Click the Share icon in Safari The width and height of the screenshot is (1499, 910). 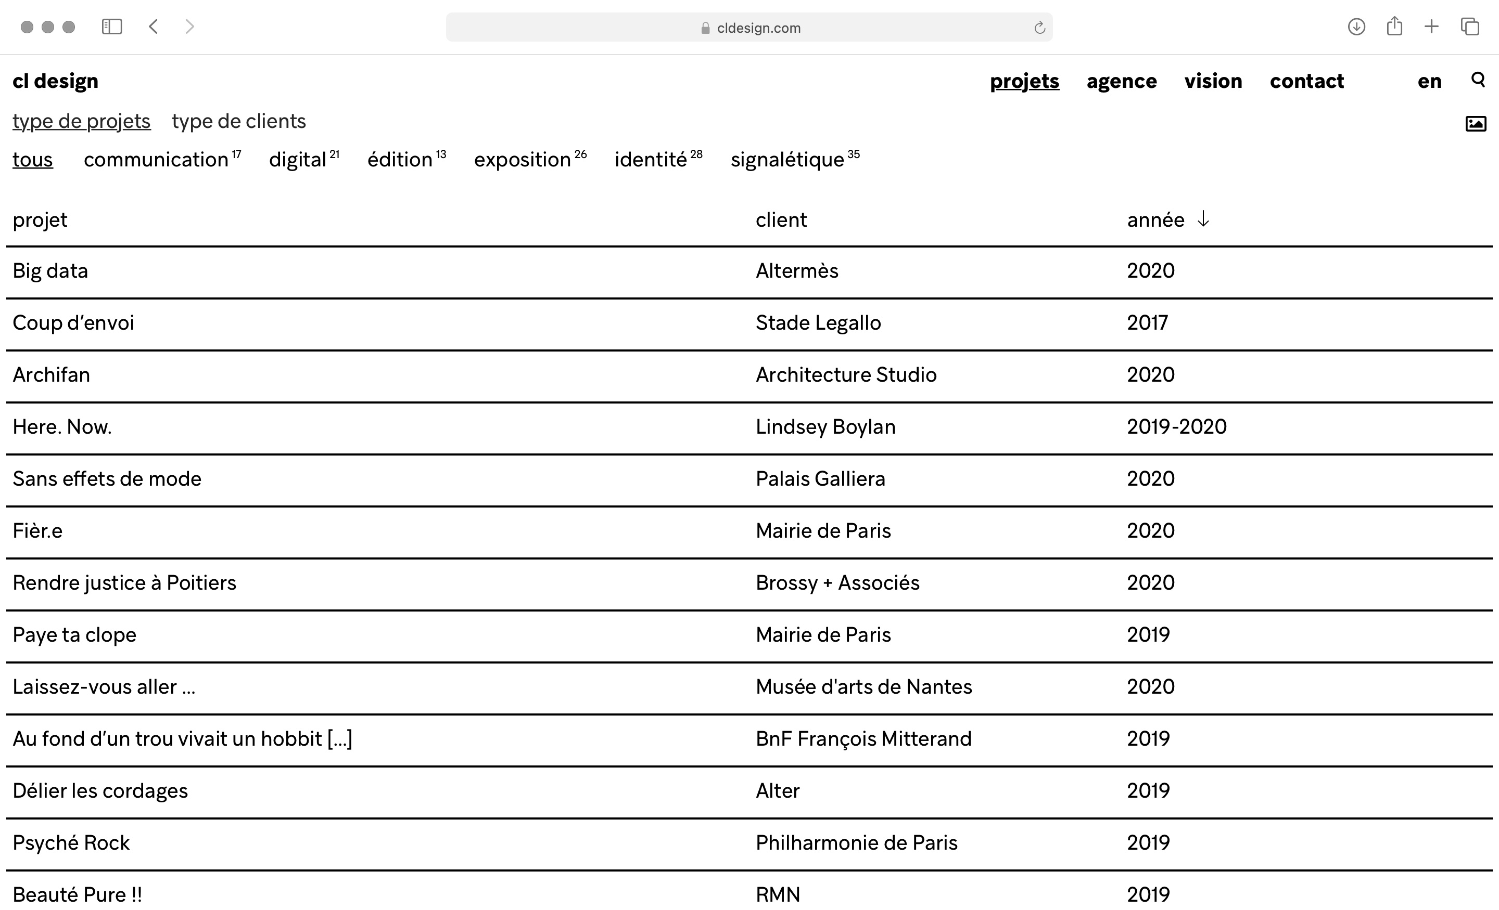[x=1394, y=27]
